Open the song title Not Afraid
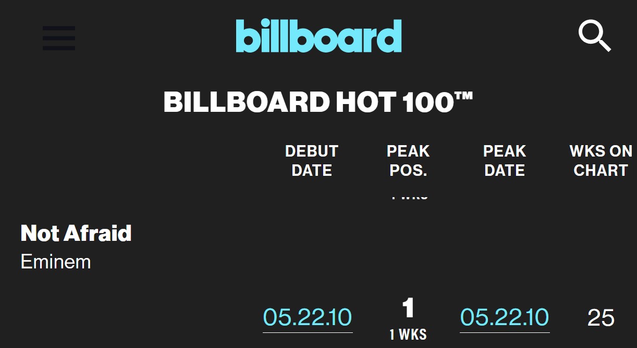Screen dimensions: 637x348 pos(76,233)
